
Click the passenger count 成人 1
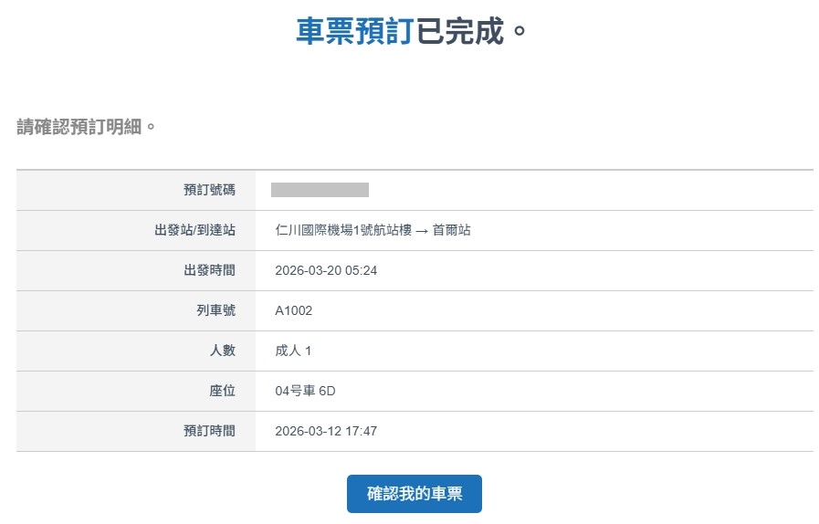pyautogui.click(x=293, y=351)
